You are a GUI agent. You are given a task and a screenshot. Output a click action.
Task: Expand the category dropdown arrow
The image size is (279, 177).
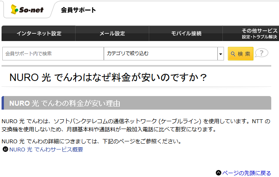[220, 54]
